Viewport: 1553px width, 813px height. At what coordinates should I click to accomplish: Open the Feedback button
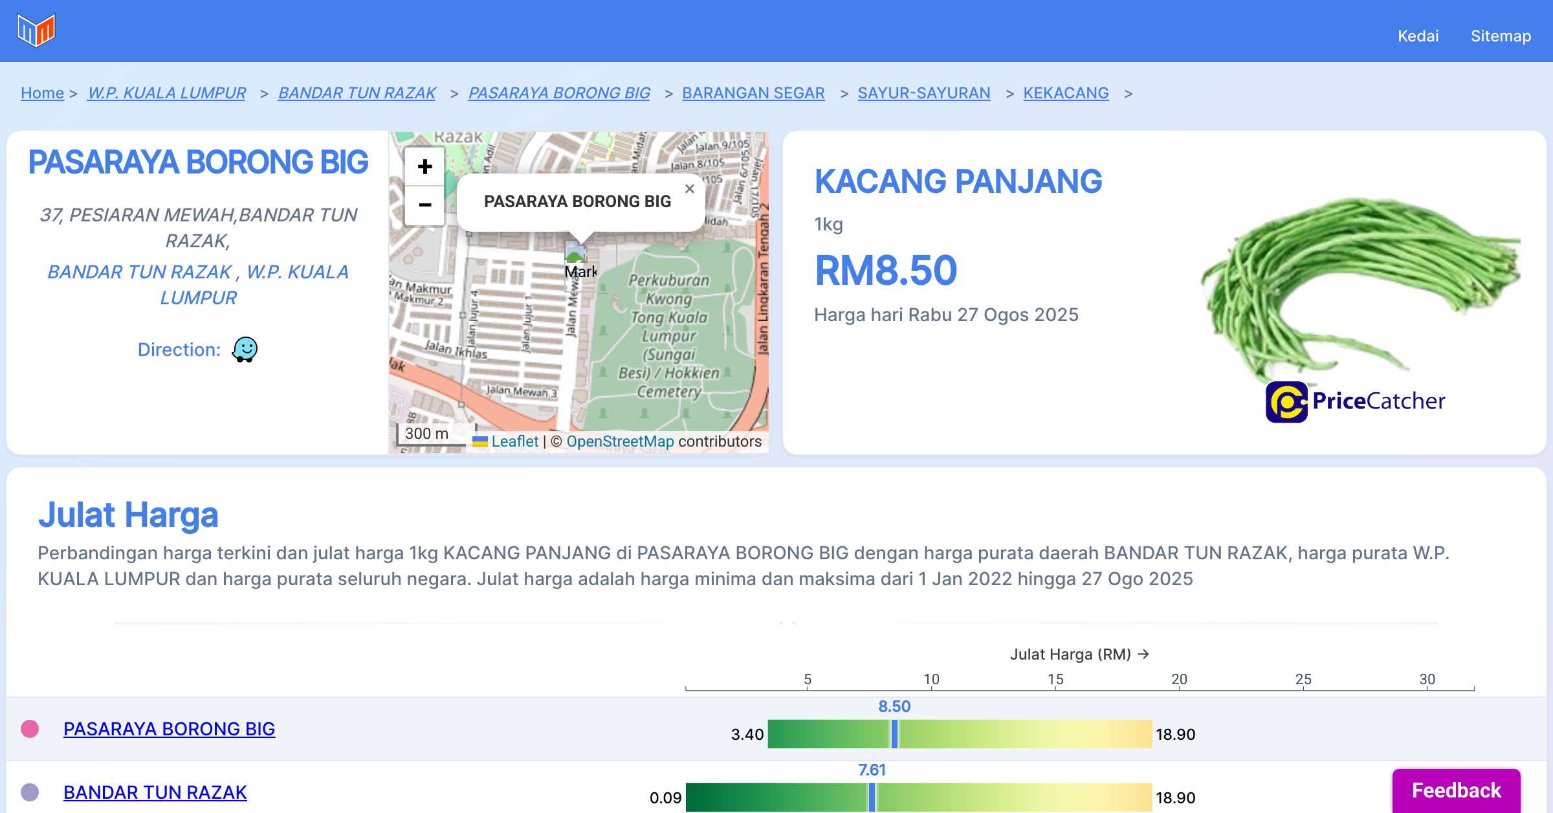click(1456, 790)
